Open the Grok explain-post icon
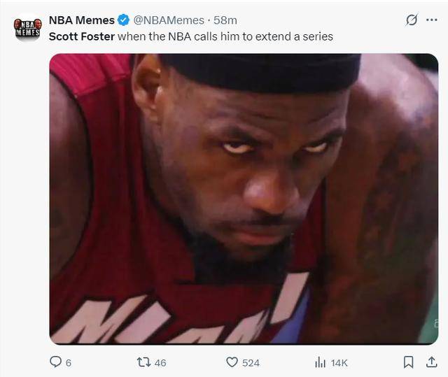Screen dimensions: 448x377 pyautogui.click(x=411, y=20)
